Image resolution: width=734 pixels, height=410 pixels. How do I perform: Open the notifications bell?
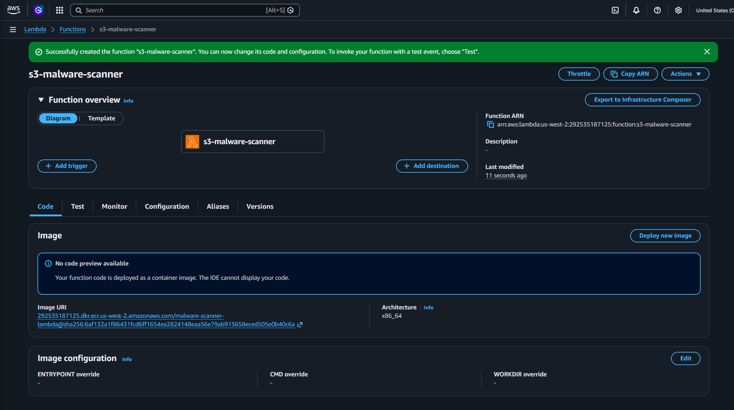tap(636, 10)
